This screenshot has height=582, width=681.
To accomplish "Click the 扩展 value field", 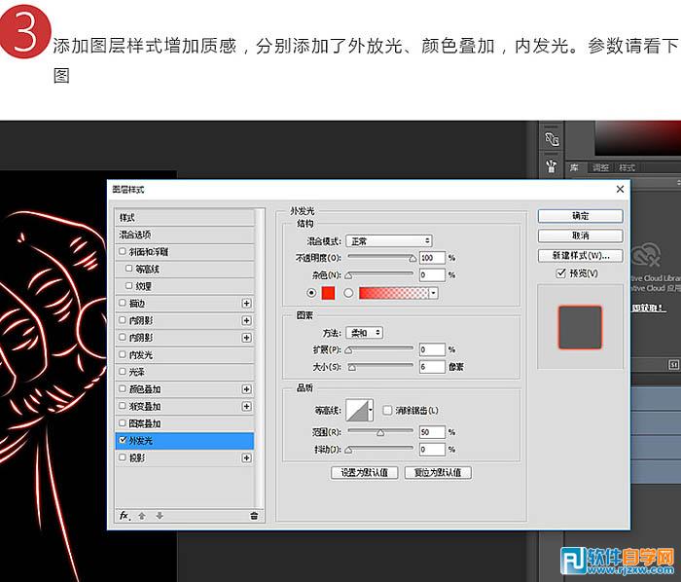I will point(432,349).
